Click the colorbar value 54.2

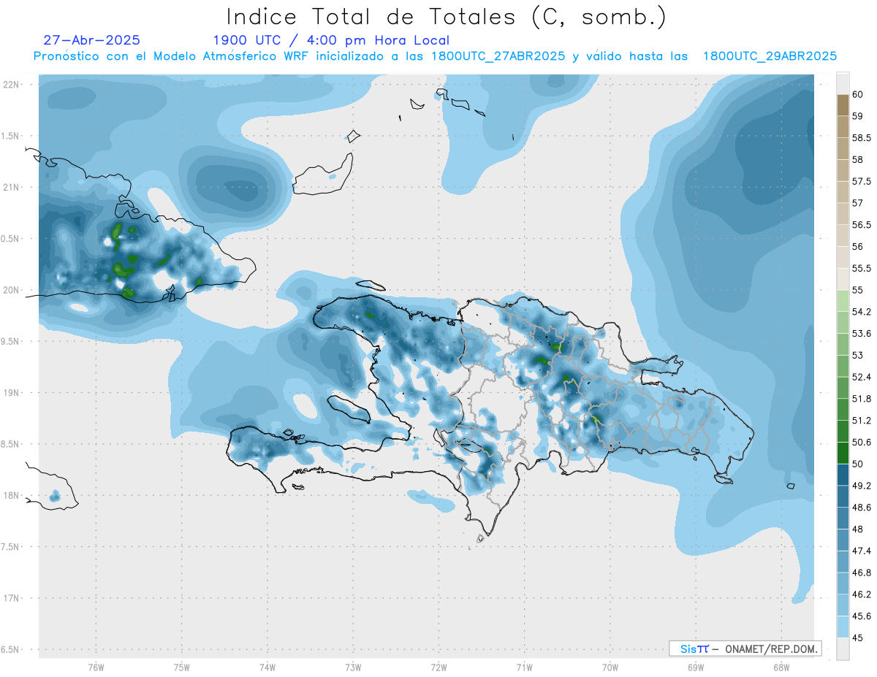click(x=862, y=312)
